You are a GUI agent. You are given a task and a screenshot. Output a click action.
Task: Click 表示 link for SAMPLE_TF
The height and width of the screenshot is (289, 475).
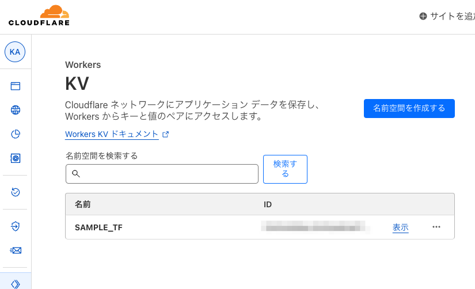pyautogui.click(x=400, y=227)
